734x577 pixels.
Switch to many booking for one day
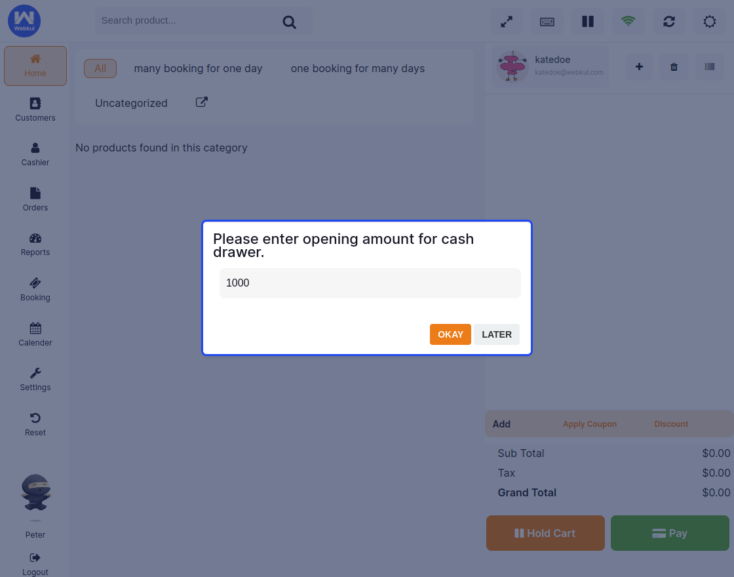coord(198,68)
